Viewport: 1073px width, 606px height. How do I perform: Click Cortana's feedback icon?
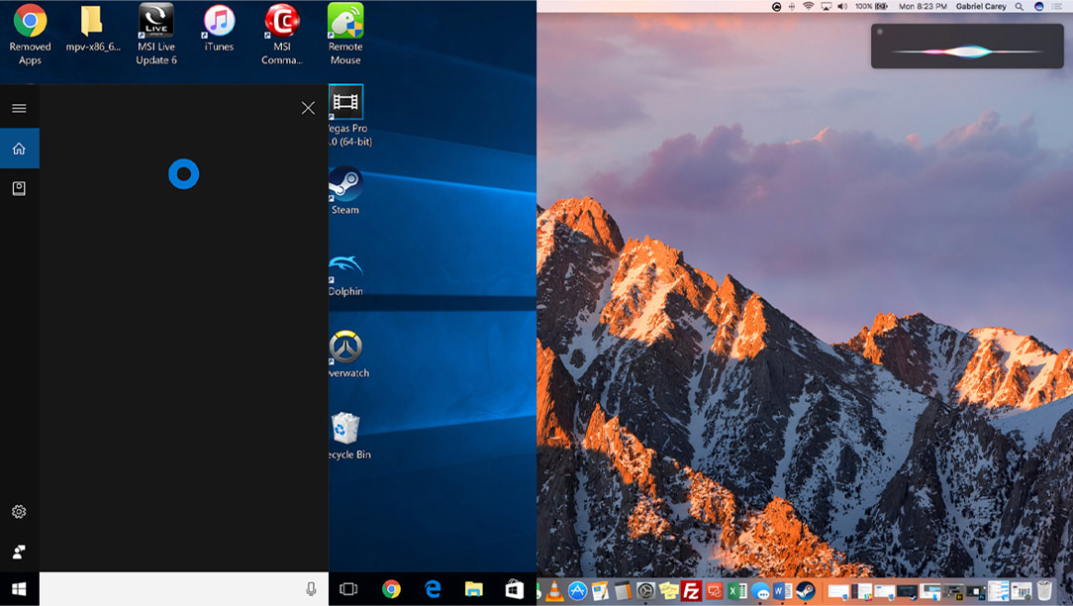[19, 552]
